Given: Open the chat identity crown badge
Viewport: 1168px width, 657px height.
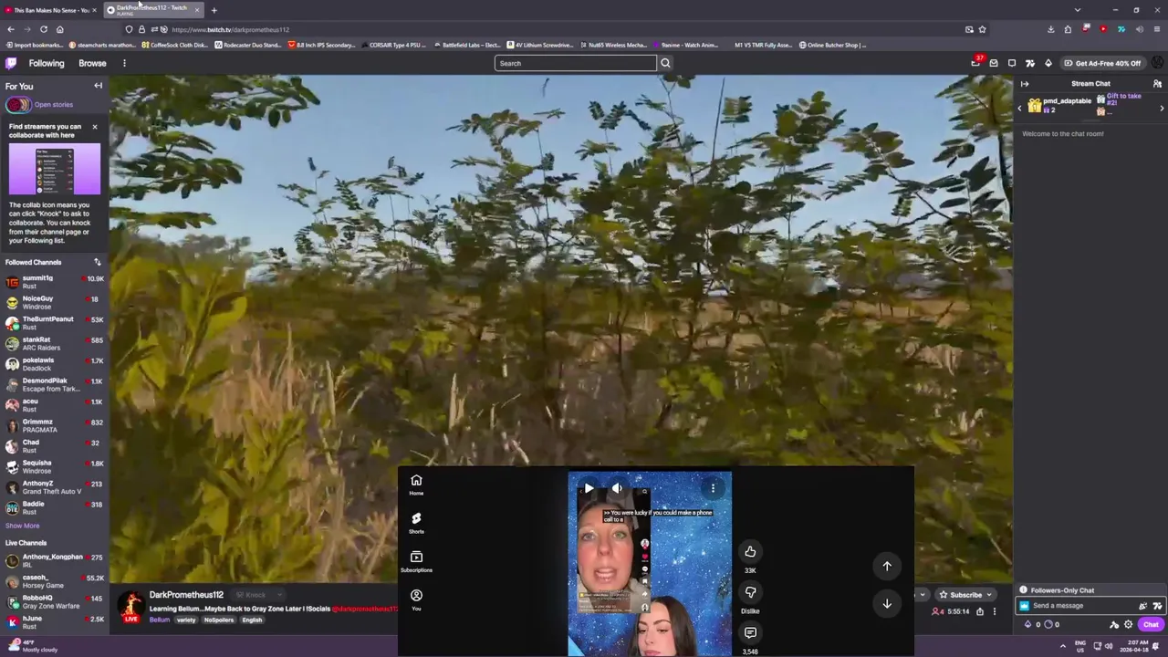Looking at the screenshot, I should (x=1024, y=606).
